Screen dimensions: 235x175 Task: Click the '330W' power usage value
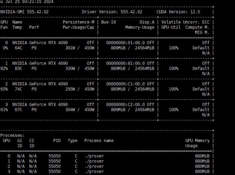[70, 69]
